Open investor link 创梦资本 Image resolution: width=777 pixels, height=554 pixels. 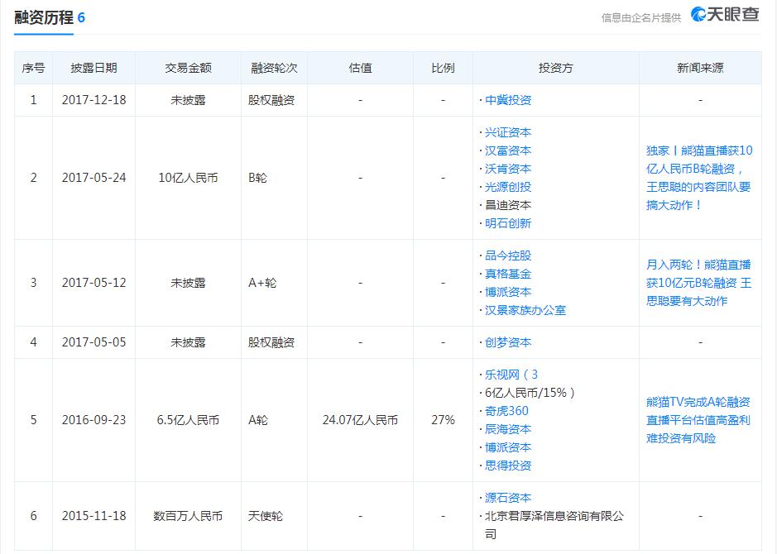[508, 342]
